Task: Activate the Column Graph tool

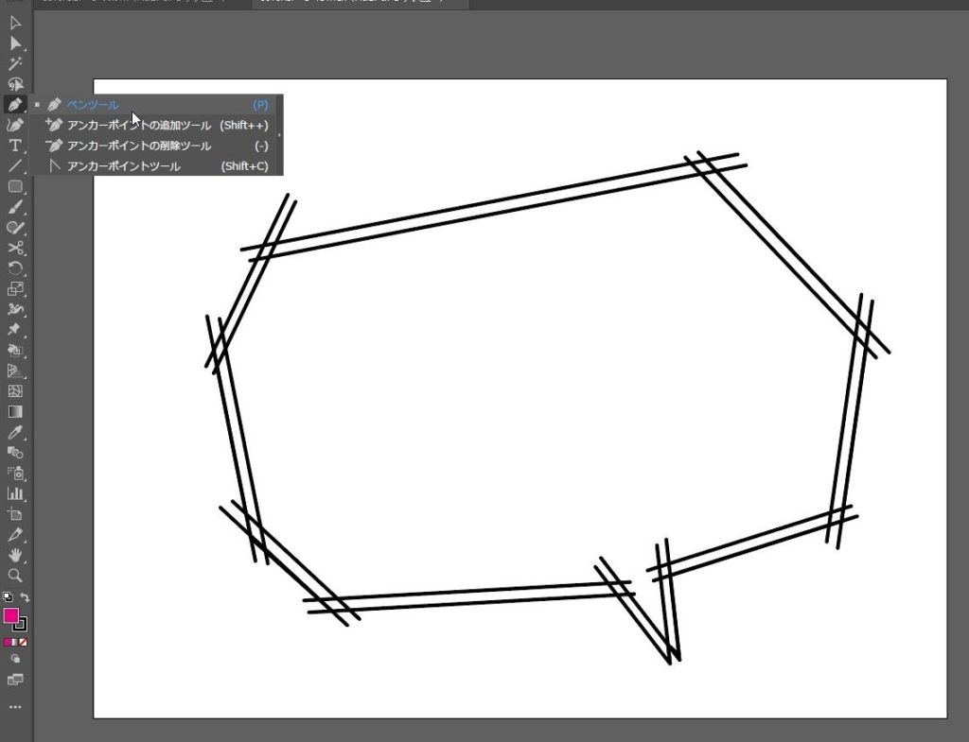Action: pyautogui.click(x=15, y=493)
